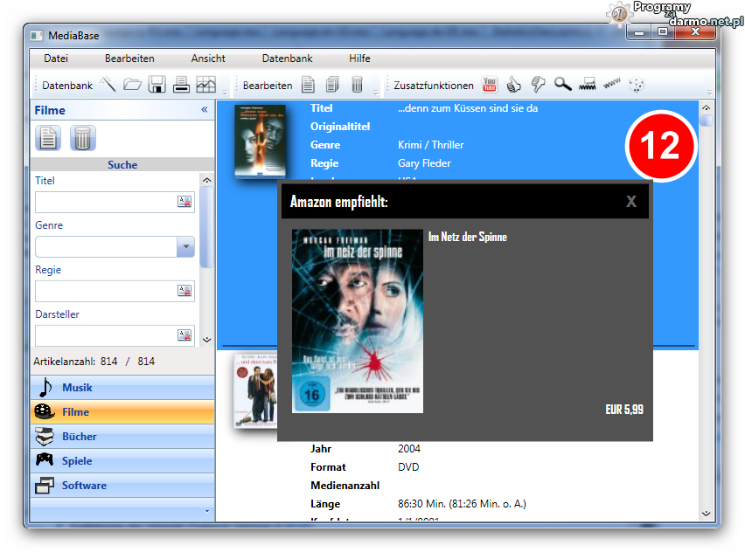Close the Amazon empfiehlt popup
745x552 pixels.
coord(631,202)
